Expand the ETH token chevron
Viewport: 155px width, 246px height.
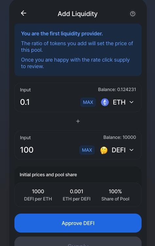(x=131, y=102)
